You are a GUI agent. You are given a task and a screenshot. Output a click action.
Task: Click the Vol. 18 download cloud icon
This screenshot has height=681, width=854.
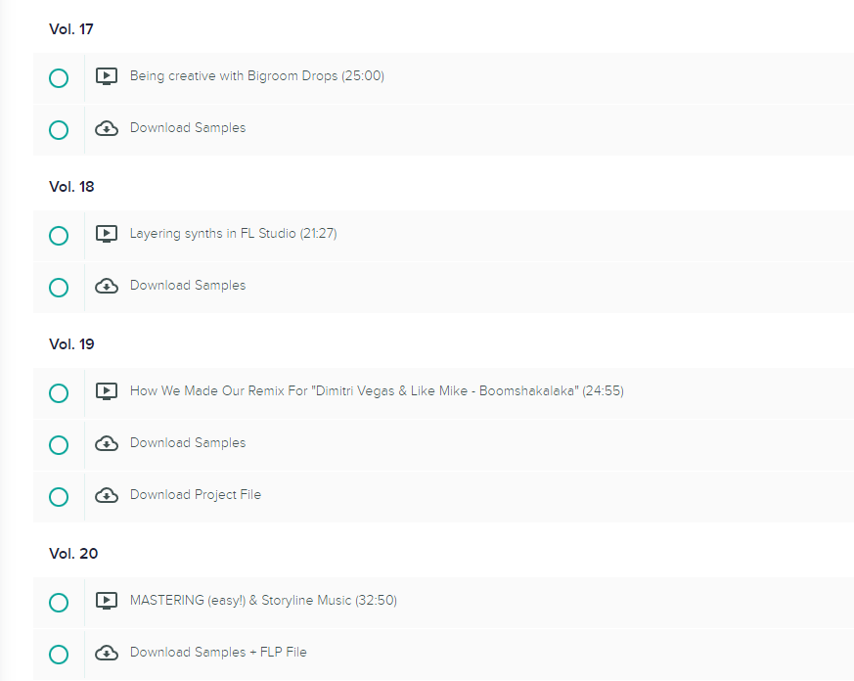point(107,286)
